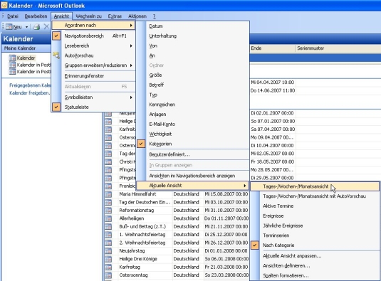Arrange by Größe

[193, 75]
